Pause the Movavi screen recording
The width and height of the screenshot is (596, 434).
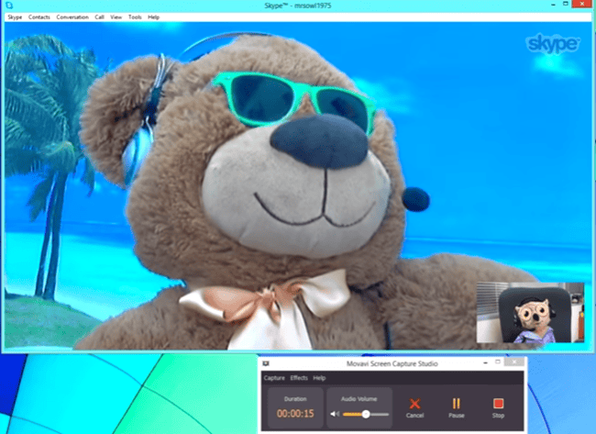(456, 407)
